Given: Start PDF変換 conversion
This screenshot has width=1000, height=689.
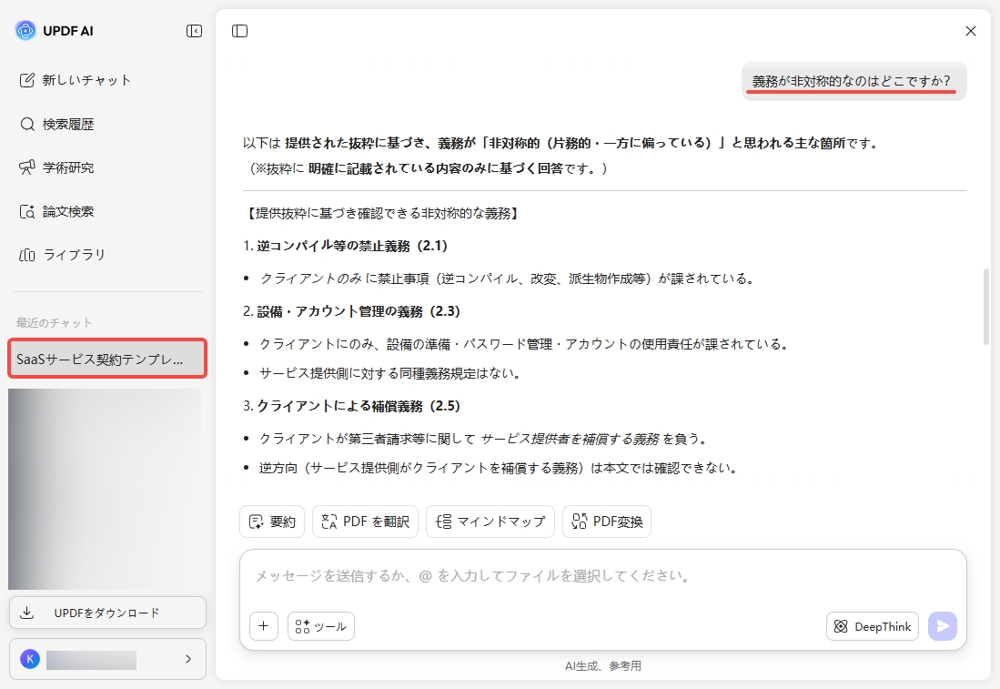Looking at the screenshot, I should click(x=607, y=522).
